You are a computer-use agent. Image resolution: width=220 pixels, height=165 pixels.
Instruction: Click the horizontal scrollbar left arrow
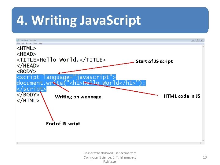(17, 143)
